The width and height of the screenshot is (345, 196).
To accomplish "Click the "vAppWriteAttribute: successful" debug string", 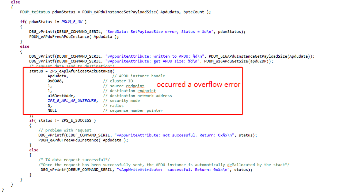I will (x=173, y=170).
